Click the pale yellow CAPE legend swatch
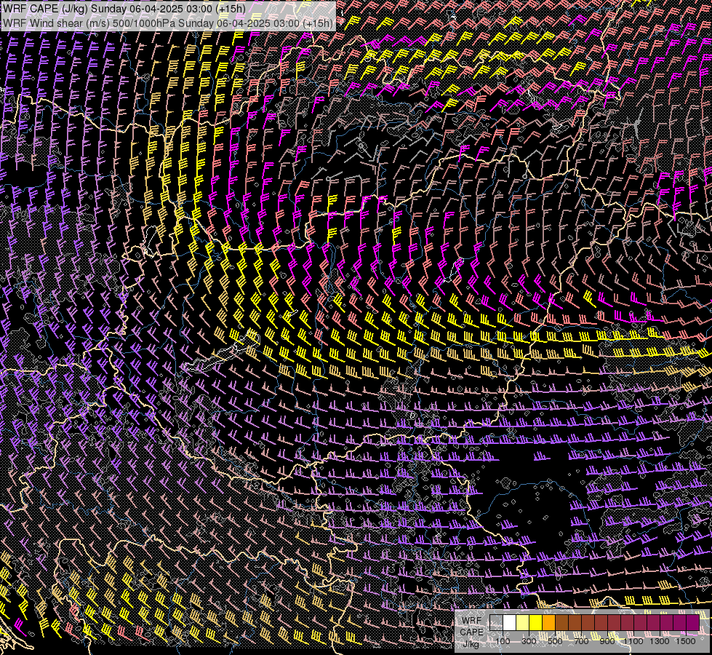 [x=523, y=622]
